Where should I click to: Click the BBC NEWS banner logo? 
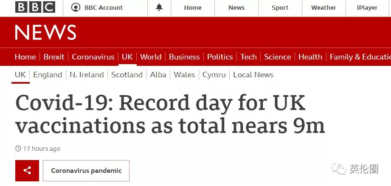point(45,33)
